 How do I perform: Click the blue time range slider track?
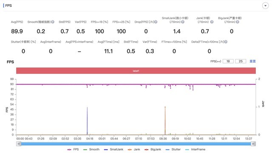pyautogui.click(x=136, y=144)
